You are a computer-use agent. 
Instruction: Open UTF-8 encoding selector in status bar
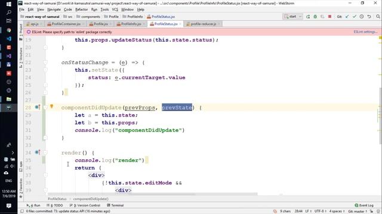[320, 212]
